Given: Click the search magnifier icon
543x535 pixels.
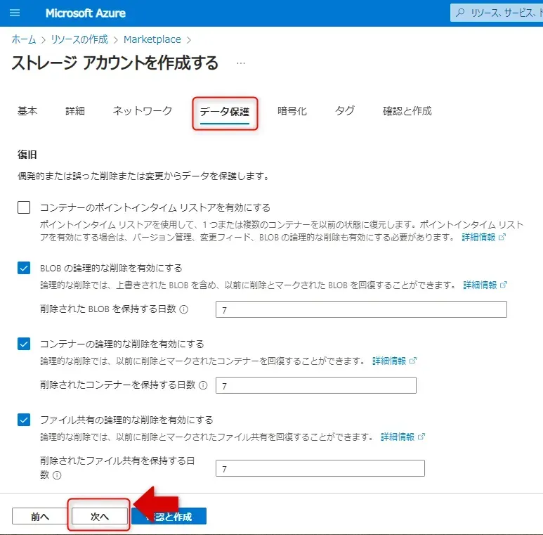Looking at the screenshot, I should 460,13.
